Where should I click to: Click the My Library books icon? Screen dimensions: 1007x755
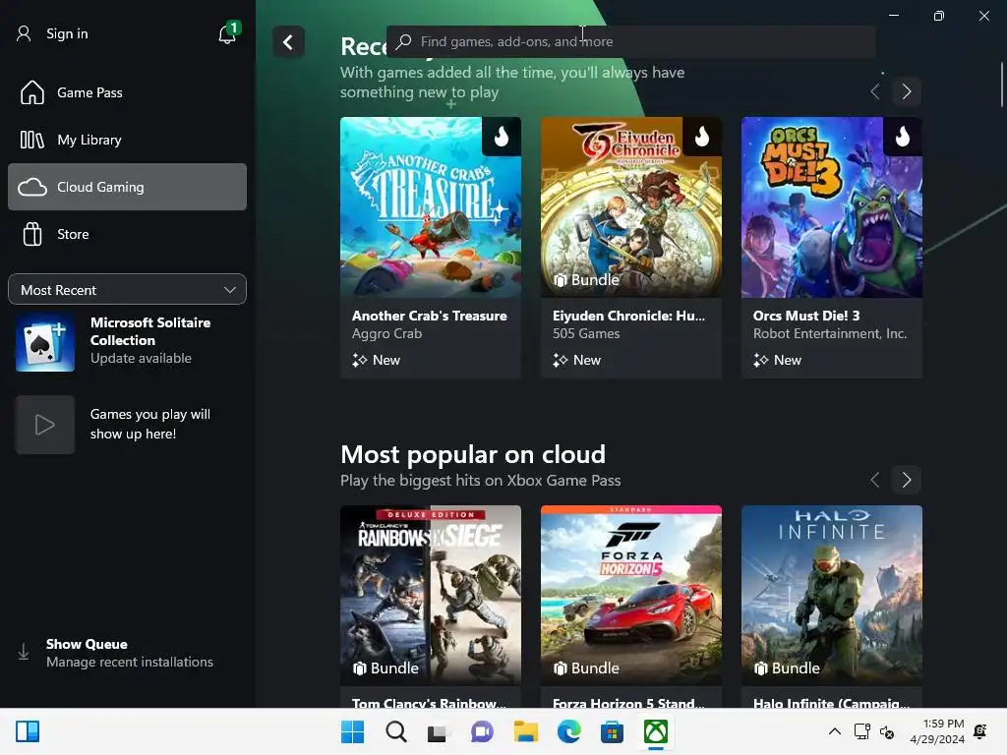tap(32, 140)
